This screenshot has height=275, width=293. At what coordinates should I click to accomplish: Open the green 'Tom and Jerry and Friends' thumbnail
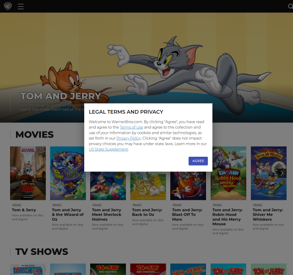click(108, 269)
